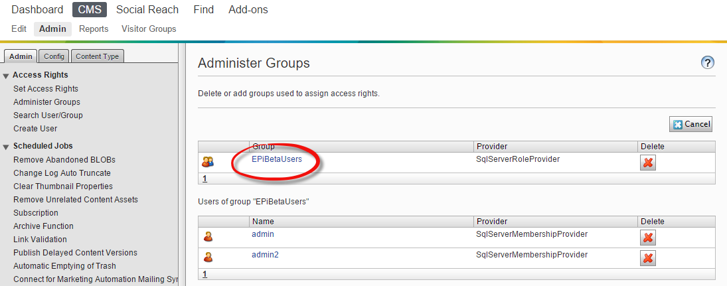Click the group icon beside EPiBetaUsers

pyautogui.click(x=208, y=161)
